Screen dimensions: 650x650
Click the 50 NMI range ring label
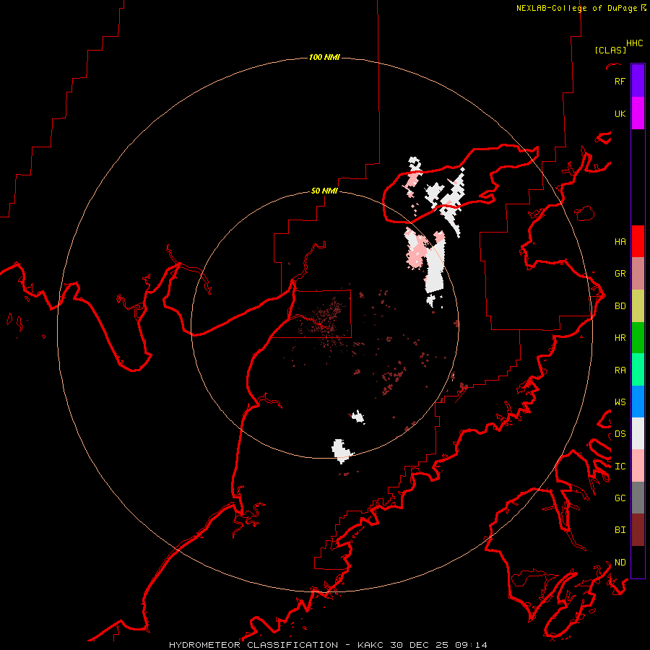[324, 191]
